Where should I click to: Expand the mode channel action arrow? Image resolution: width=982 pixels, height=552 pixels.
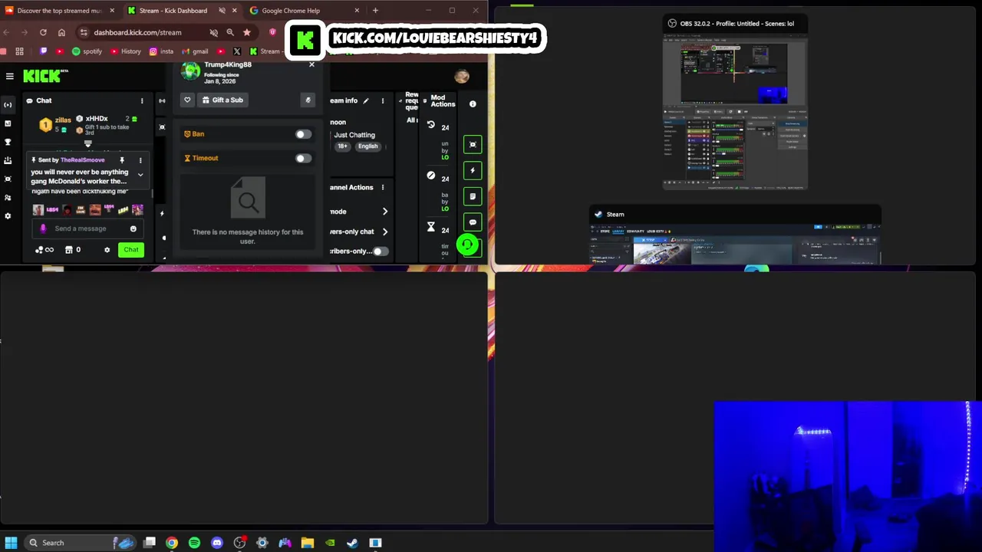coord(385,212)
